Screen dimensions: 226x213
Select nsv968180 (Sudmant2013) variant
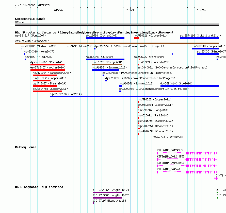pos(39,46)
